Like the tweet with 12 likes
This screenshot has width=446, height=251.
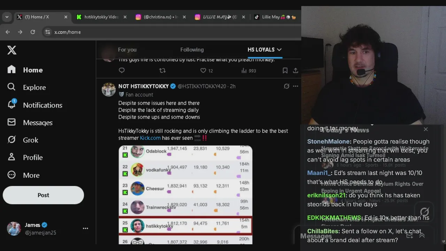click(x=203, y=70)
